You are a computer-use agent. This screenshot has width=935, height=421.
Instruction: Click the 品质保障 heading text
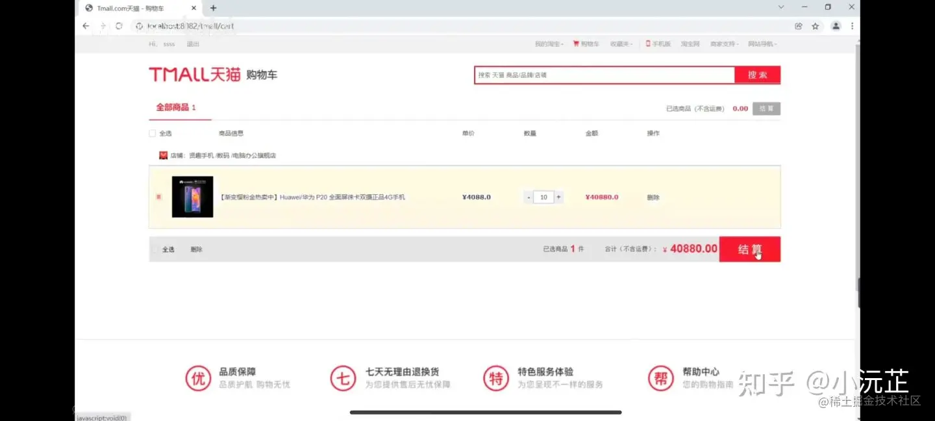point(238,372)
